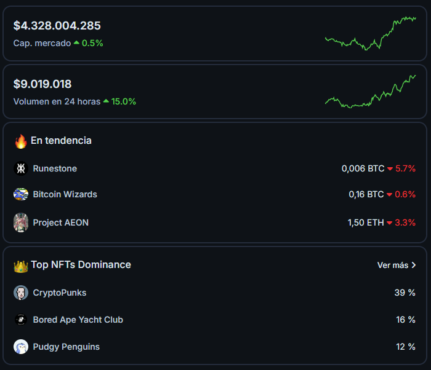
Task: Click the 39 % dominance for CryptoPunks
Action: click(x=405, y=293)
